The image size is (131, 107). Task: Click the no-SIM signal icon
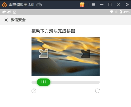tap(116, 12)
